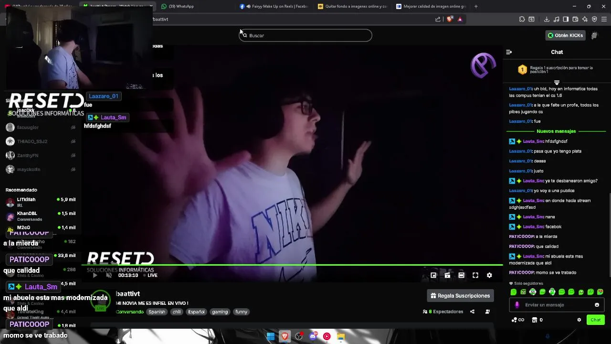Viewport: 611px width, 344px height.
Task: Click Lauta_Sm username on facebook message
Action: (533, 227)
